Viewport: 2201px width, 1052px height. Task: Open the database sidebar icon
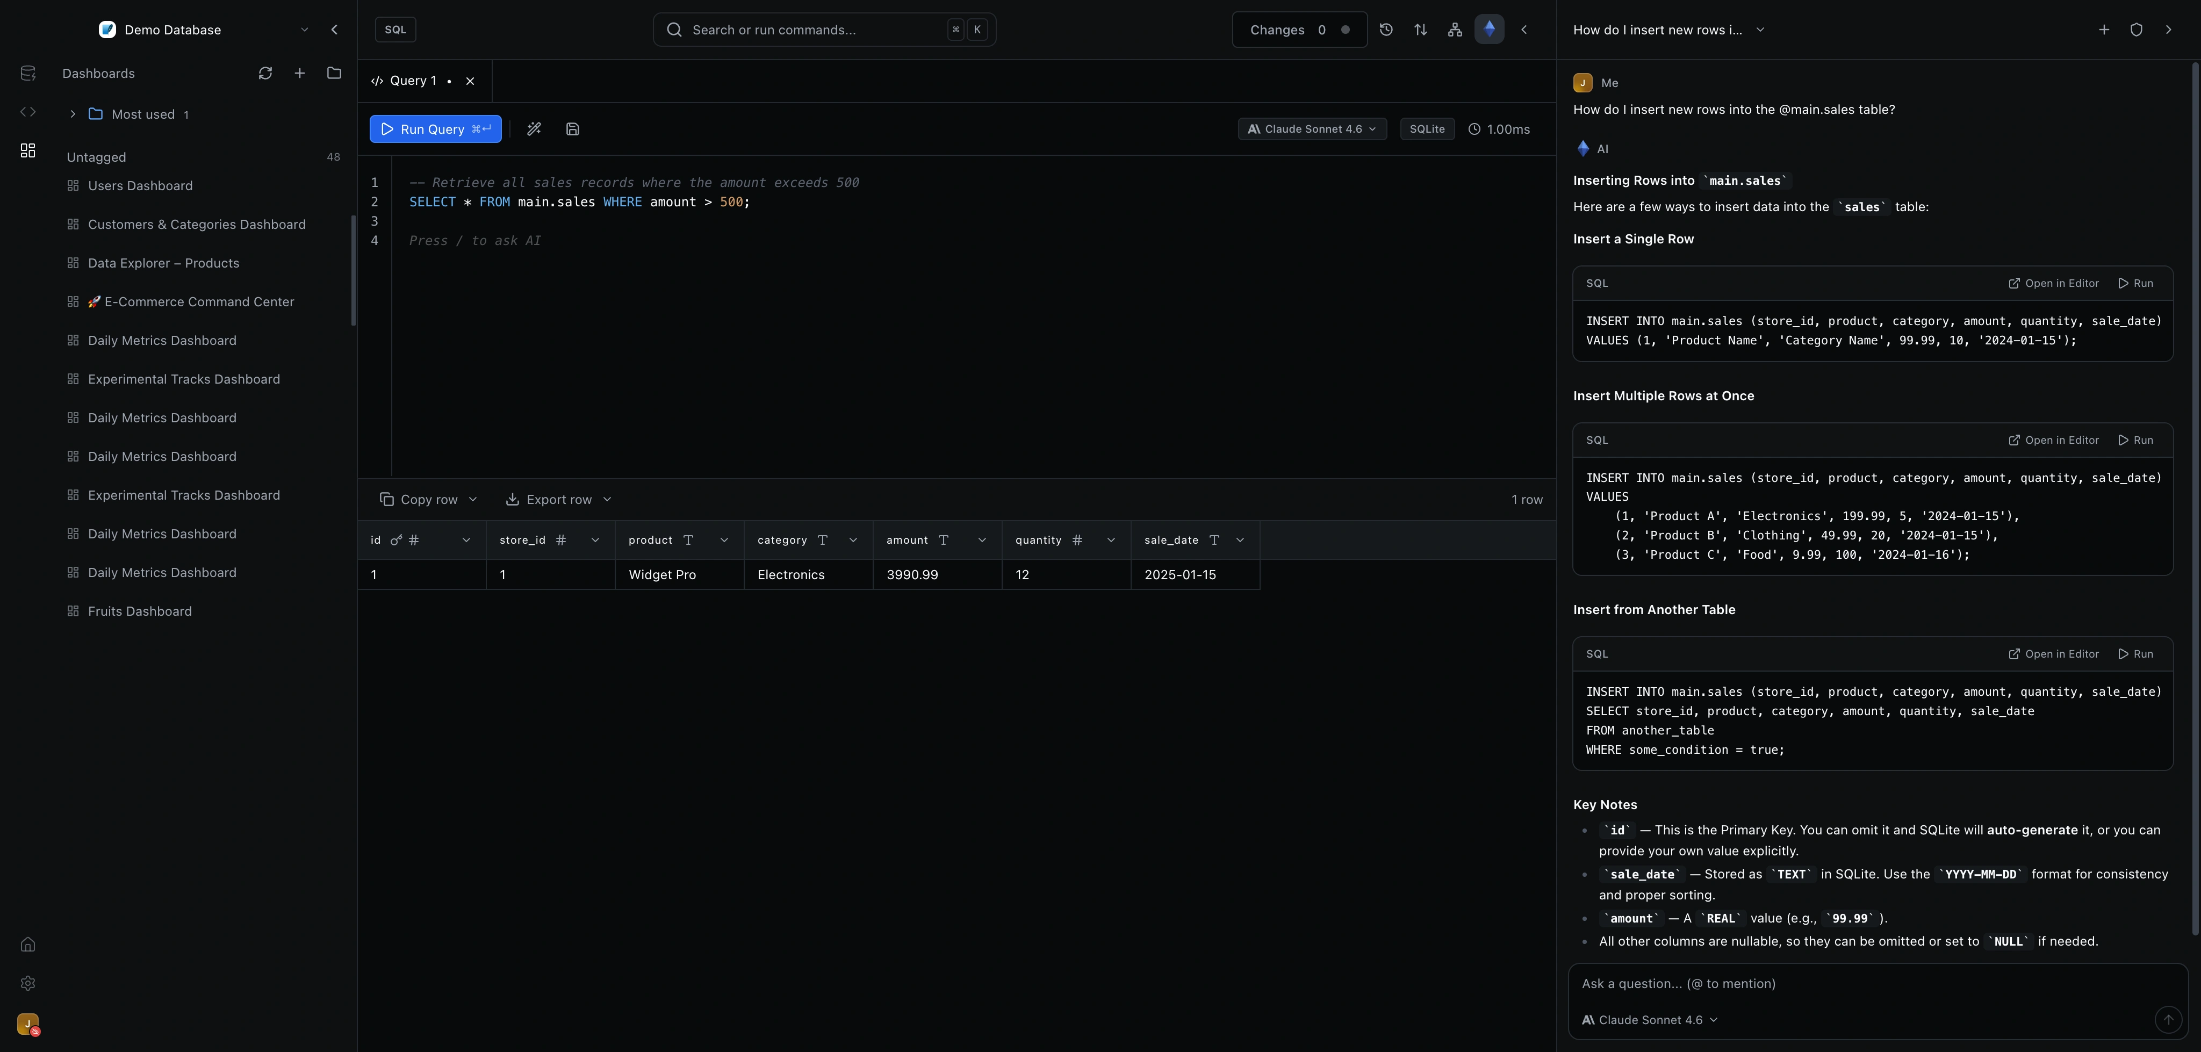27,74
